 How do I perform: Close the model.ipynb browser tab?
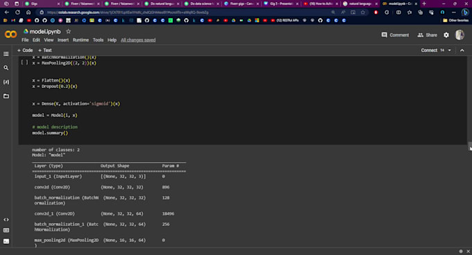[416, 3]
